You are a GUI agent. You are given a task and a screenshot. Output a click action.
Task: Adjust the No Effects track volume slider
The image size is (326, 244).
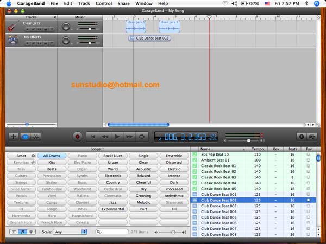(90, 43)
